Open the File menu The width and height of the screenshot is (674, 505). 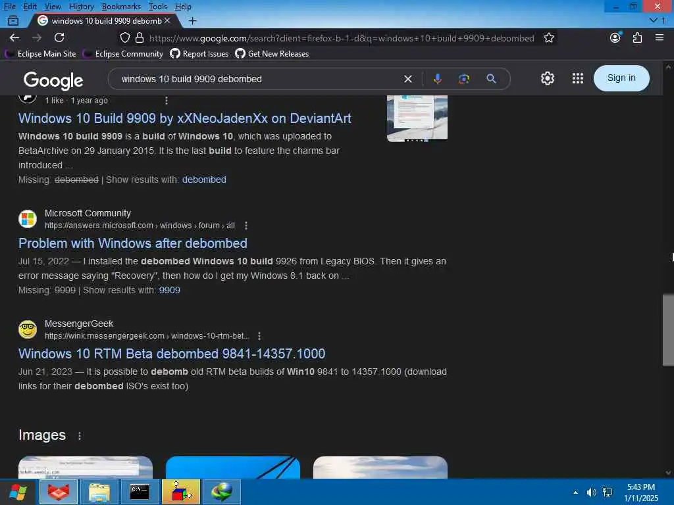[x=9, y=7]
